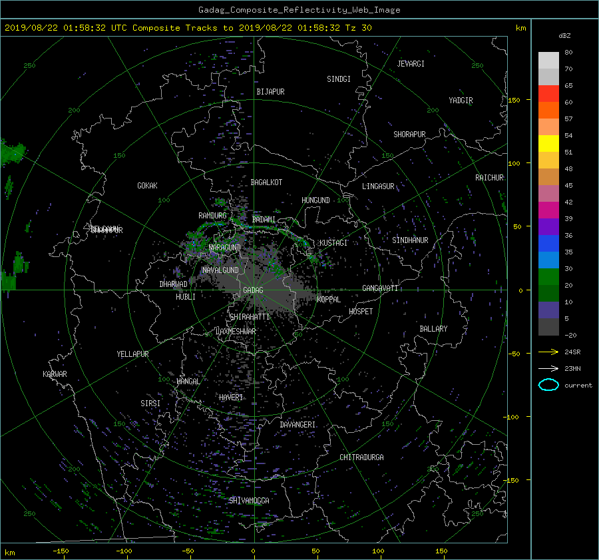Click the BADAMI city label
Image resolution: width=599 pixels, height=560 pixels.
click(x=264, y=220)
